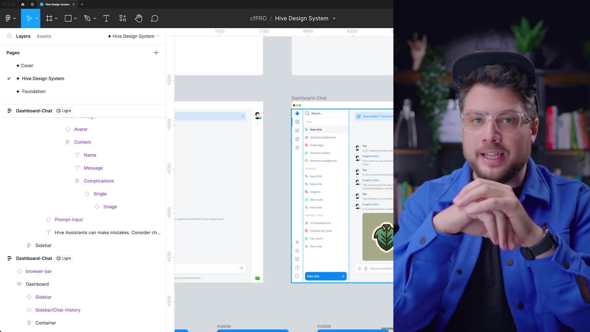The height and width of the screenshot is (332, 590).
Task: Click the logout icon in mockup sidebar
Action: 297,276
